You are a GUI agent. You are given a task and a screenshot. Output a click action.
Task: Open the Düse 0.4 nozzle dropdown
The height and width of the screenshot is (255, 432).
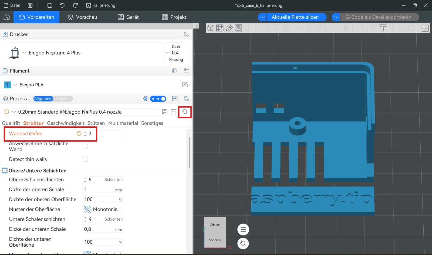(176, 53)
